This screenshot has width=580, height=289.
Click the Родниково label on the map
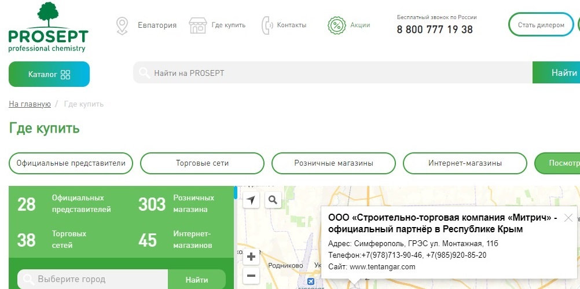tap(285, 265)
